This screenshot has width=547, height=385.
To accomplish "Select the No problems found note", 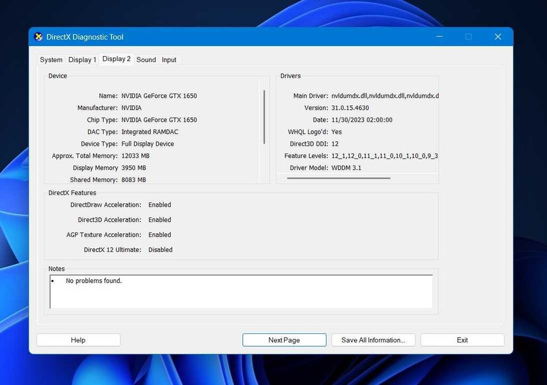I will point(94,280).
